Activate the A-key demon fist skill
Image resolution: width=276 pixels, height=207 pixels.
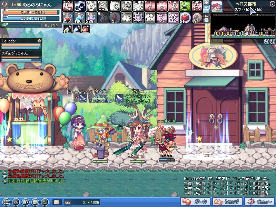[x=80, y=6]
